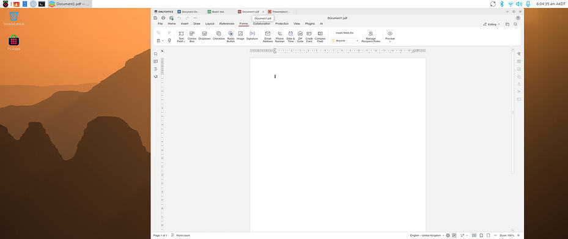Increase zoom with the plus button
This screenshot has height=239, width=568.
[x=518, y=235]
